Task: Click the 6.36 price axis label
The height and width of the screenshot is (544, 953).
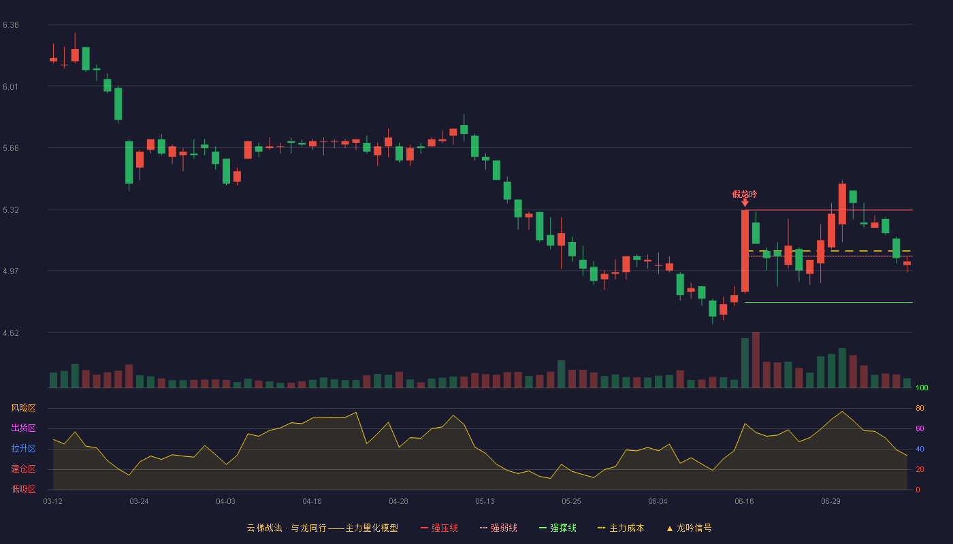Action: pyautogui.click(x=11, y=25)
